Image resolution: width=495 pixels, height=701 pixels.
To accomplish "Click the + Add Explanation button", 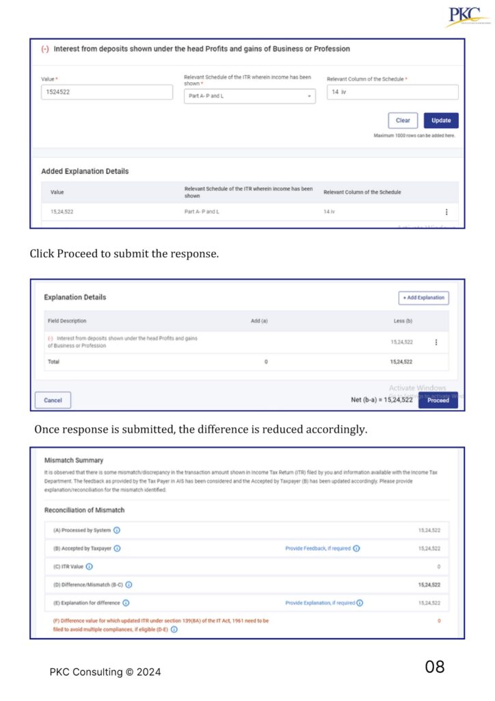I will coord(424,298).
